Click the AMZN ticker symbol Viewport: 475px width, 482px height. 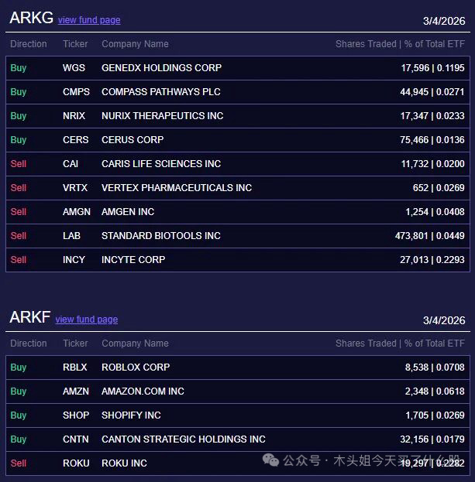[x=76, y=391]
